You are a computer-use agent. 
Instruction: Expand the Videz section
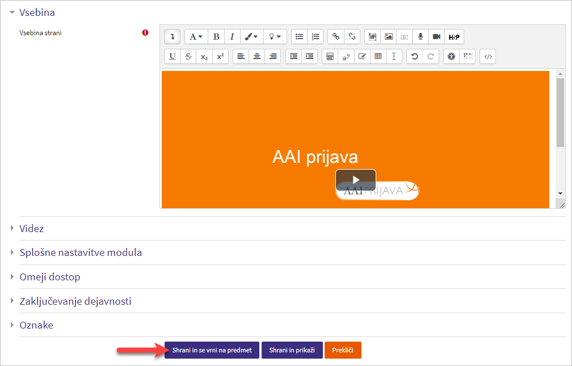click(x=31, y=229)
